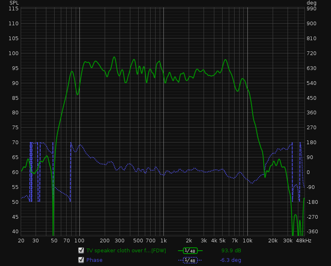Click the blue Phase legend label
The height and width of the screenshot is (266, 331).
94,260
